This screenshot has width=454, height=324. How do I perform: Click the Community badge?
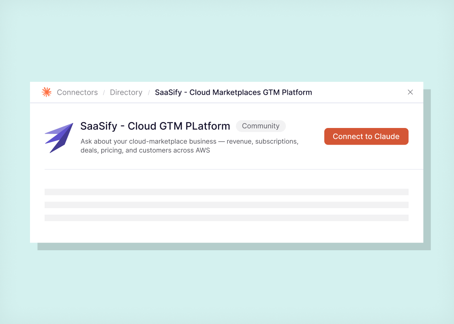pos(261,126)
